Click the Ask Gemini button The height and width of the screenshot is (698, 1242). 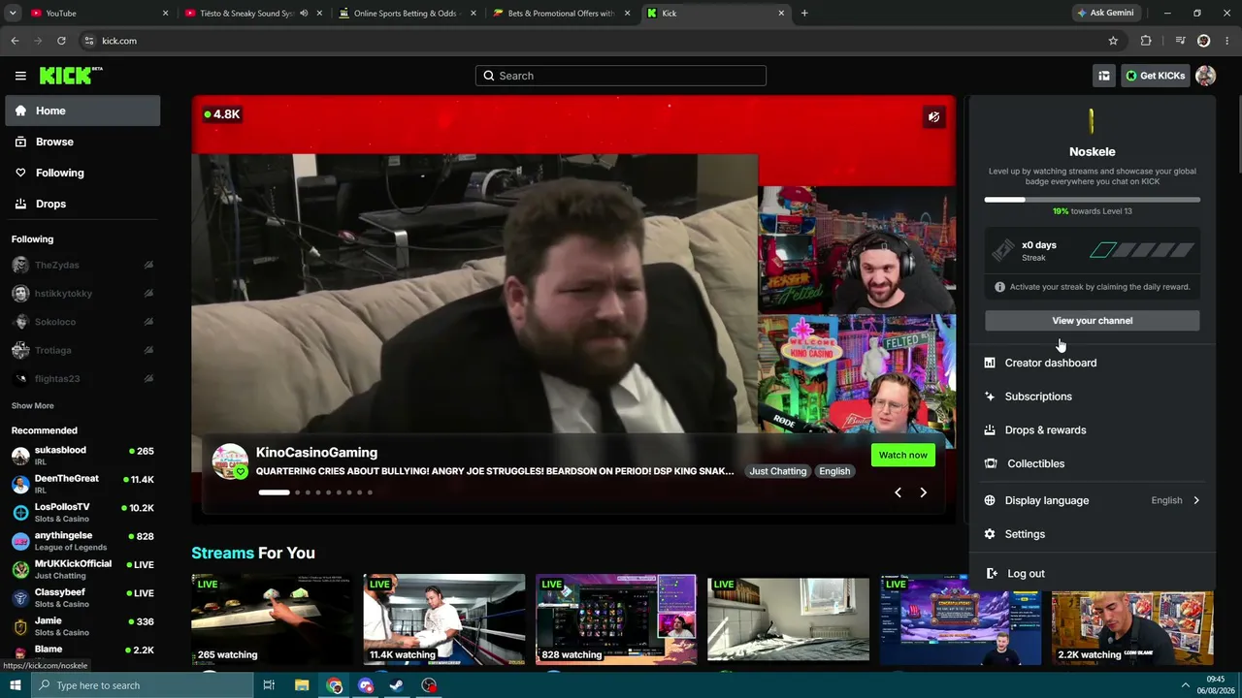point(1105,14)
